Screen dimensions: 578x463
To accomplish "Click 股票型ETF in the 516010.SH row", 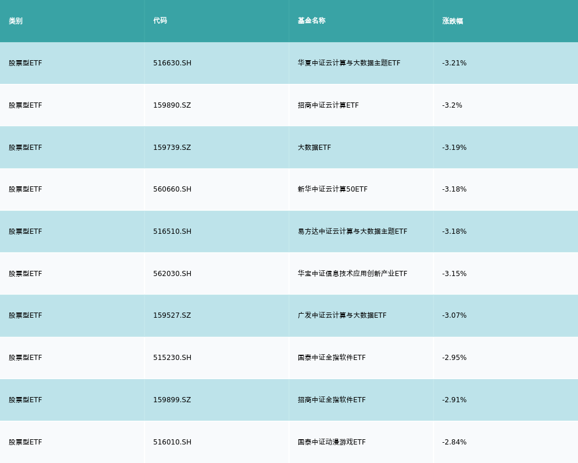I will pos(25,442).
